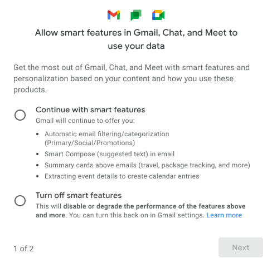Click the Smart Compose suggested text bullet
The image size is (272, 268).
(109, 154)
